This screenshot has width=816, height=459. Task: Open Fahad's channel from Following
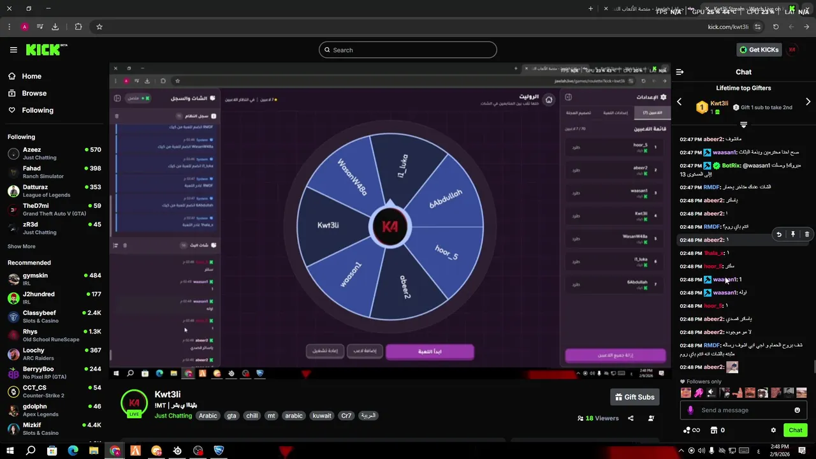(x=54, y=172)
